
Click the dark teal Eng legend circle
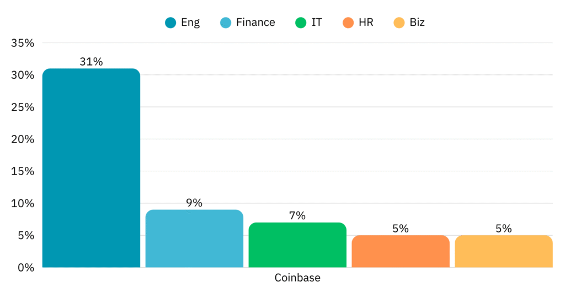(x=170, y=23)
